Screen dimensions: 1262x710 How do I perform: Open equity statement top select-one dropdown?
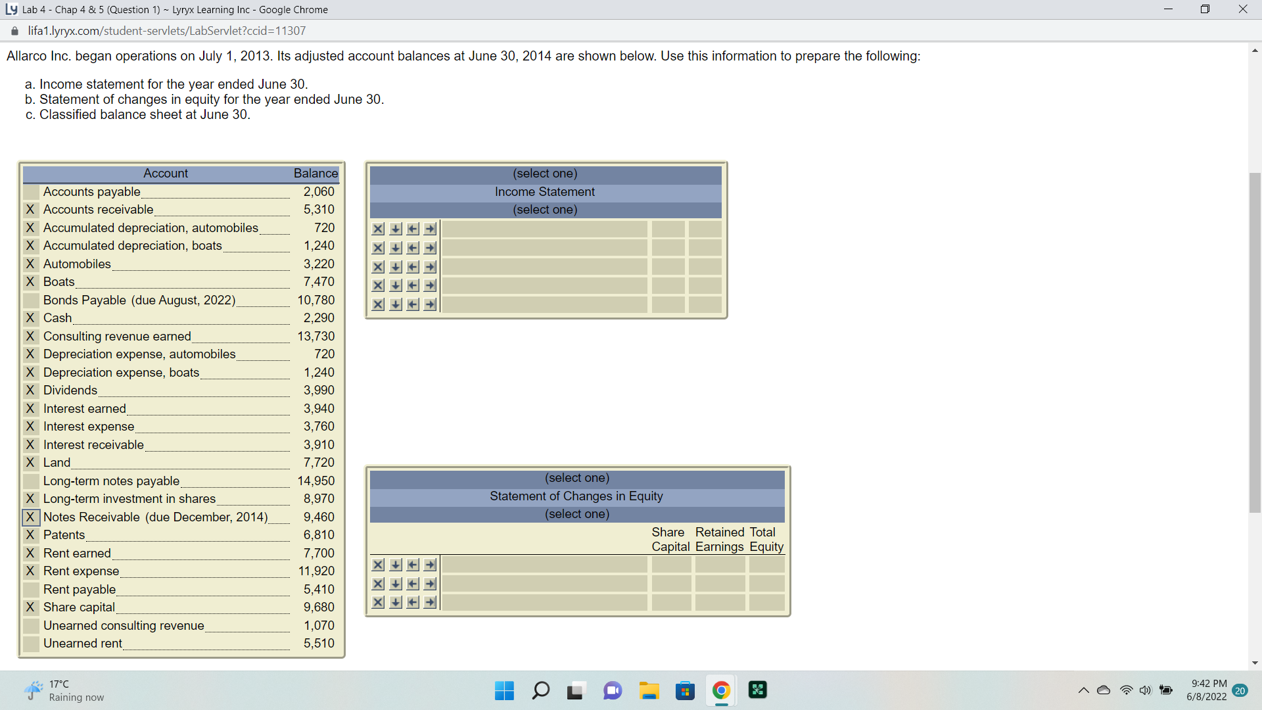[x=576, y=478]
